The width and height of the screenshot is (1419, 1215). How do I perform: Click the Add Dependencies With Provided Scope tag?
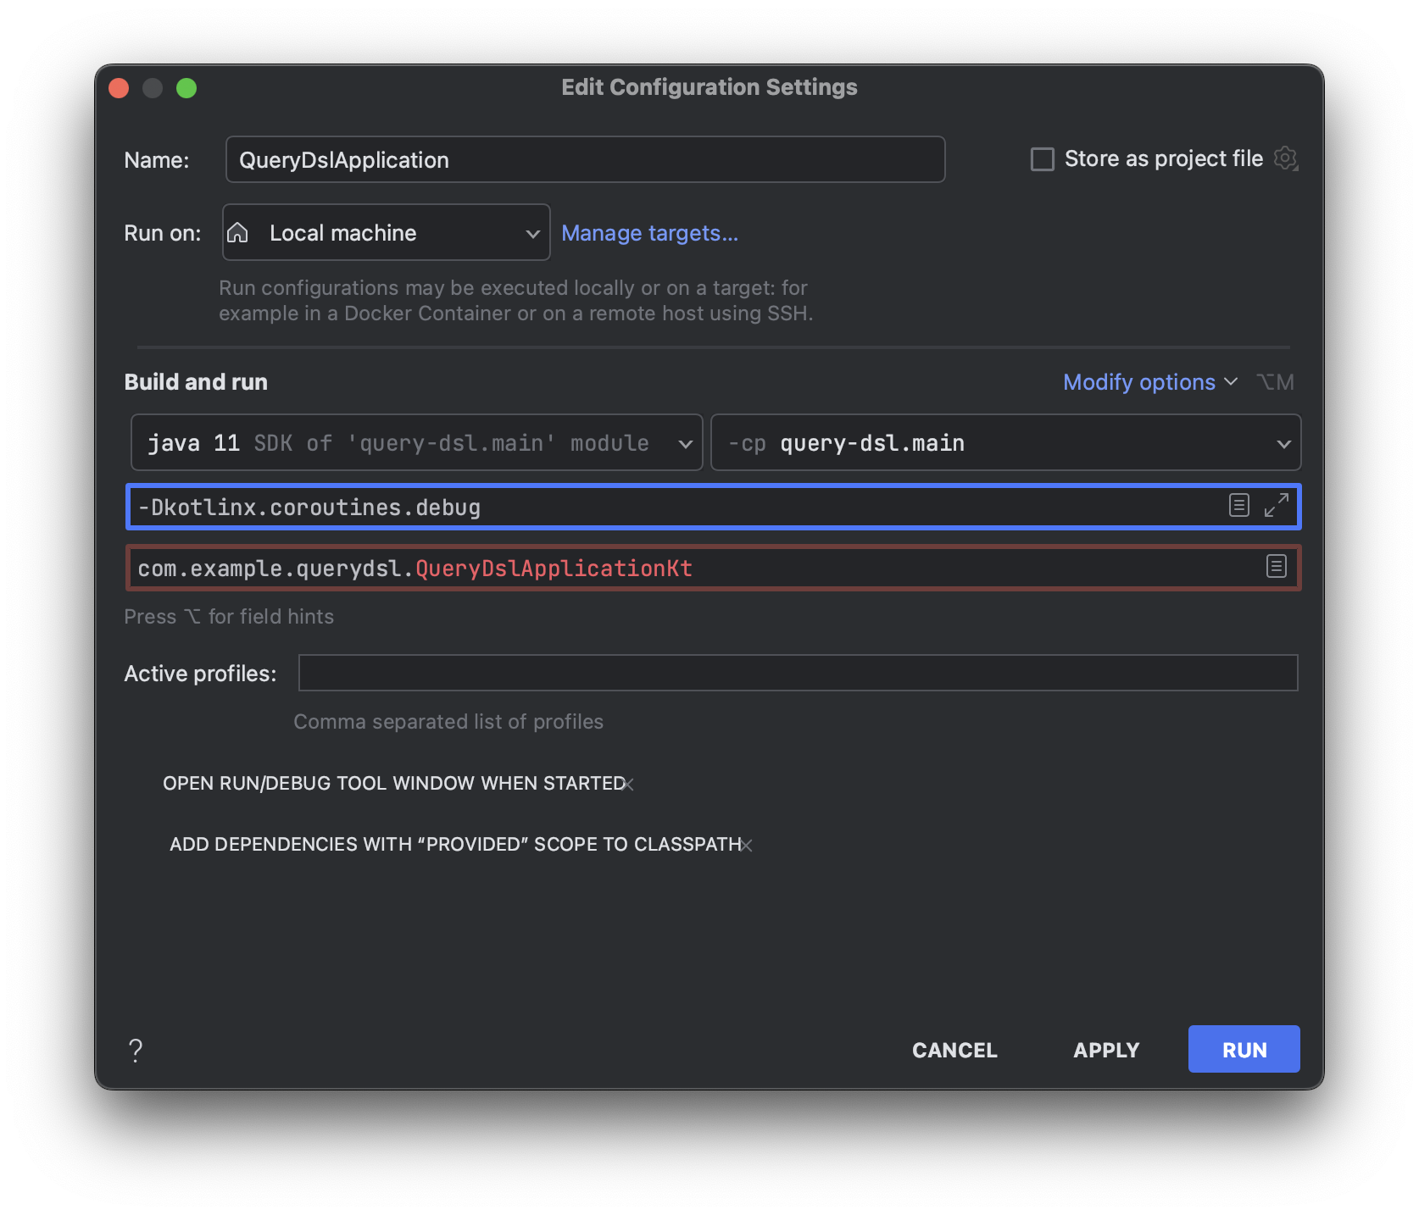455,844
